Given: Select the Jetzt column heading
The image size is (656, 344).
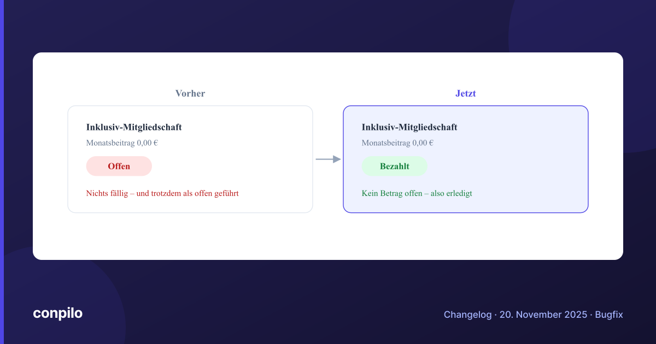Looking at the screenshot, I should (466, 93).
